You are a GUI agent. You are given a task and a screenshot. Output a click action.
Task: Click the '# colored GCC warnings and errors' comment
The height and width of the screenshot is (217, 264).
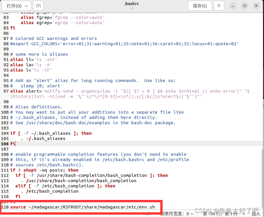[54, 39]
